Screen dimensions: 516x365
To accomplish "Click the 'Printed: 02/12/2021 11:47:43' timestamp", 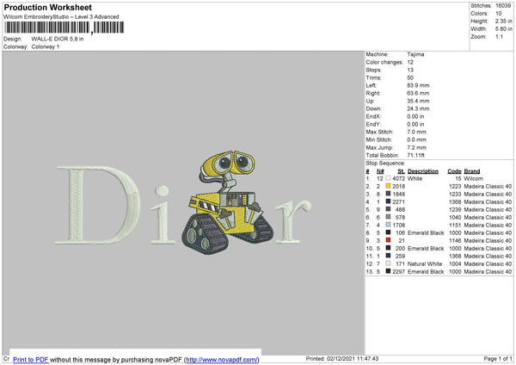I will click(x=342, y=358).
